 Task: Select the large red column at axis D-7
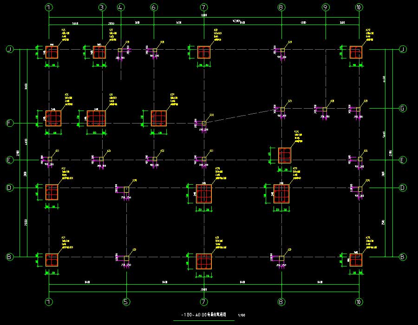tap(204, 193)
